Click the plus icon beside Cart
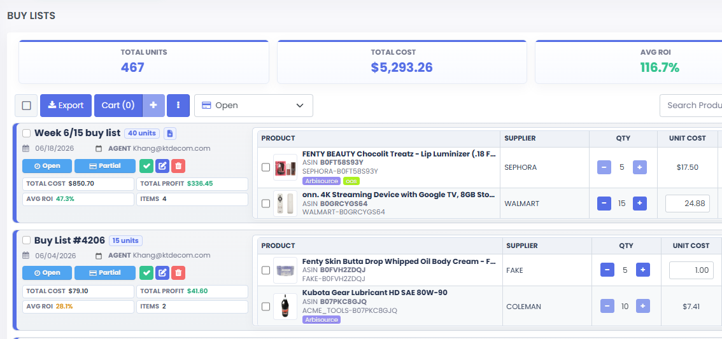 (153, 106)
